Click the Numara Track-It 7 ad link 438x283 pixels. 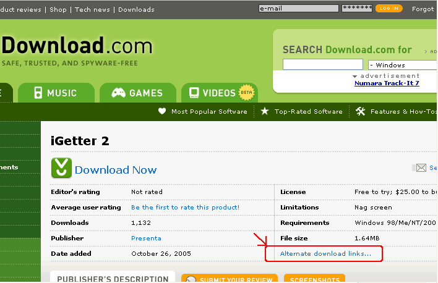click(x=387, y=83)
